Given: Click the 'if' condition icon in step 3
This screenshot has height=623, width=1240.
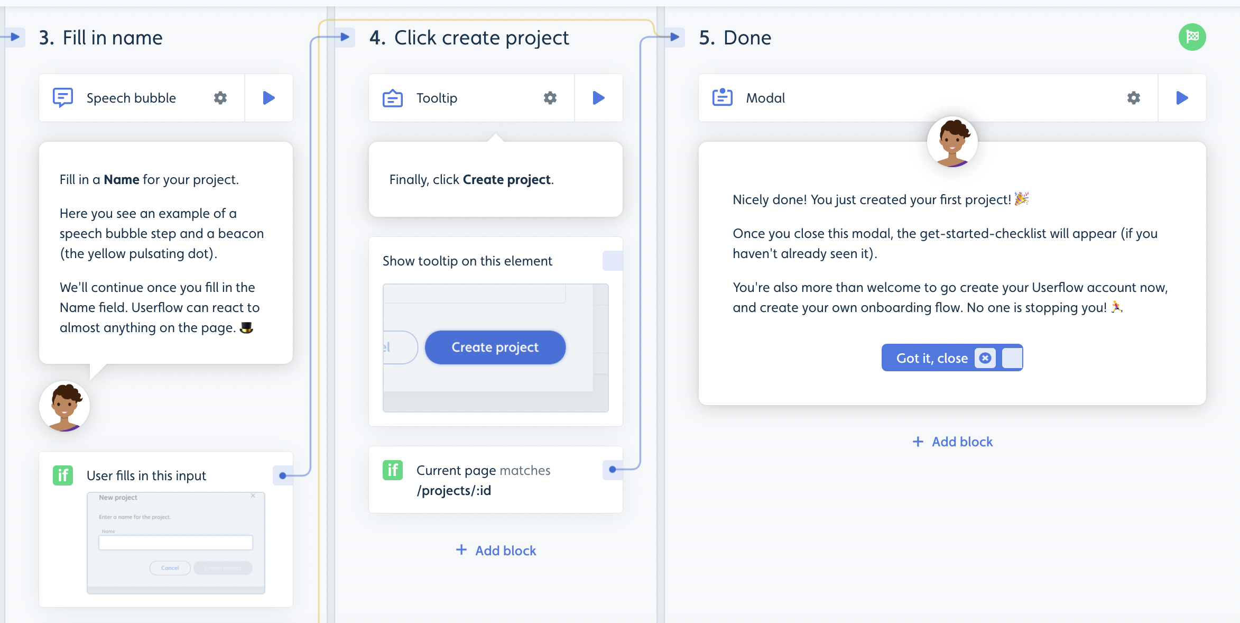Looking at the screenshot, I should point(63,474).
